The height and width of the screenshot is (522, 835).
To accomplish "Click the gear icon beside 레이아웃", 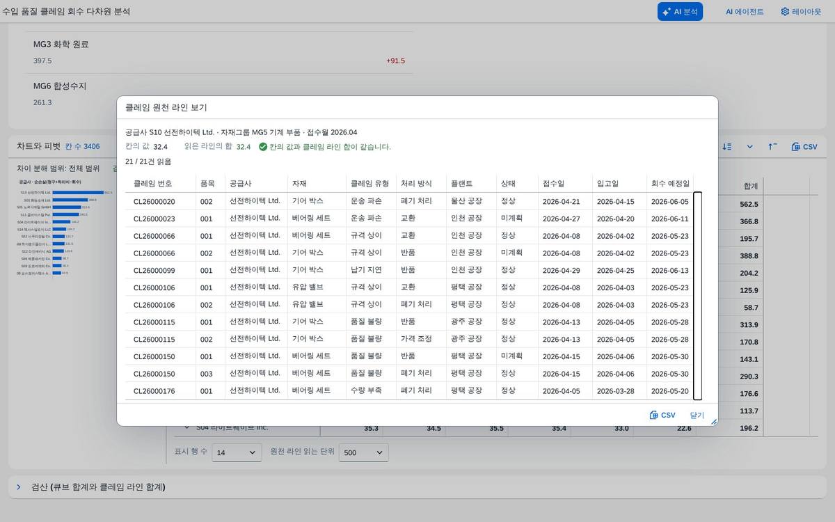I will tap(785, 12).
